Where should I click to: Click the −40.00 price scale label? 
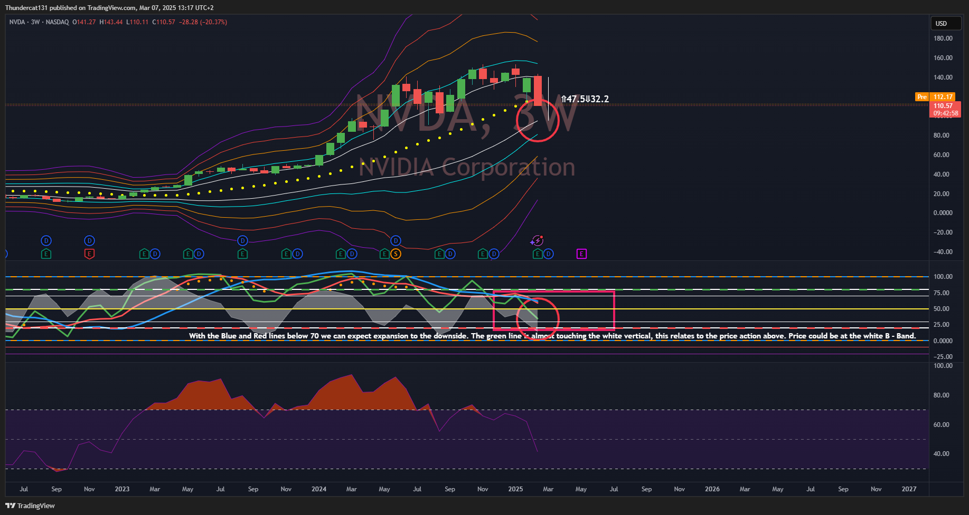coord(943,252)
